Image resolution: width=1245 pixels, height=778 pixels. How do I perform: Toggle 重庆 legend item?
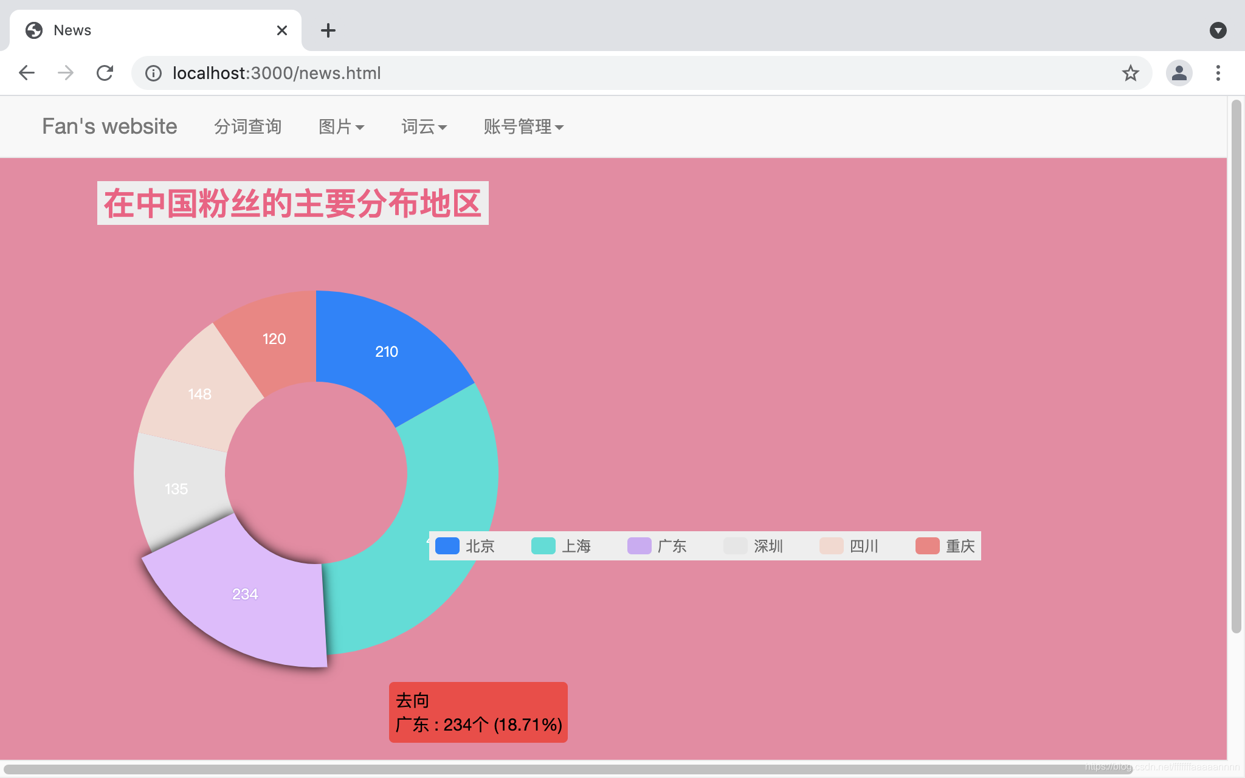tap(945, 546)
